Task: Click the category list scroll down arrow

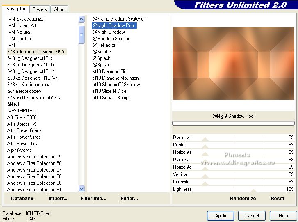Action: pyautogui.click(x=81, y=188)
